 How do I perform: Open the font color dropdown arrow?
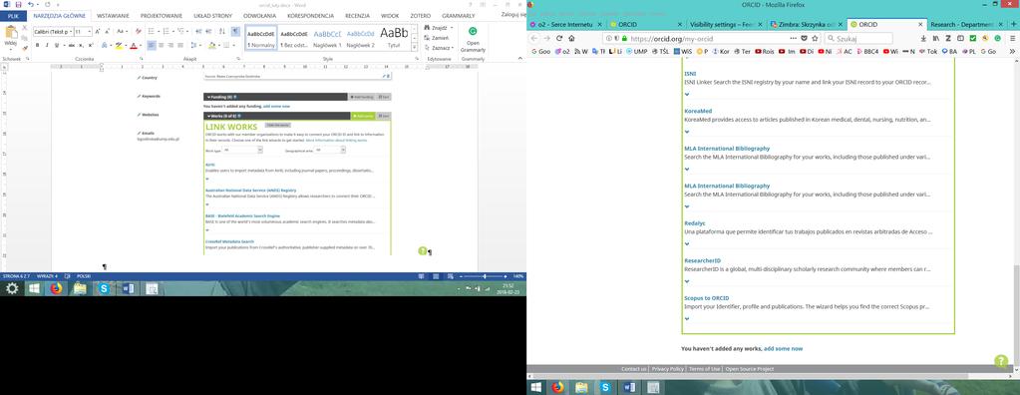pyautogui.click(x=141, y=46)
